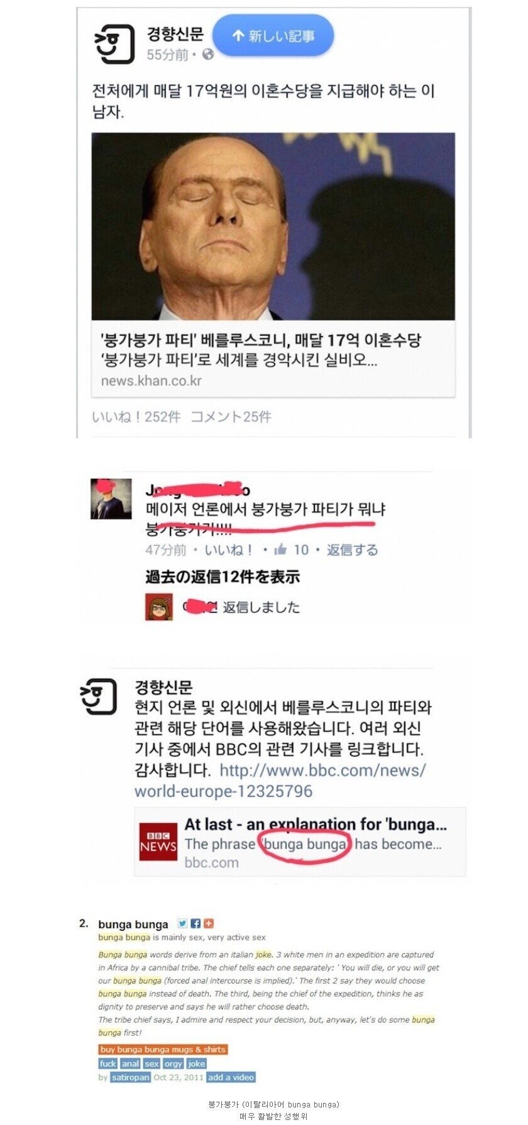The width and height of the screenshot is (528, 1125).
Task: Open コメント25件 comments list
Action: tap(231, 417)
